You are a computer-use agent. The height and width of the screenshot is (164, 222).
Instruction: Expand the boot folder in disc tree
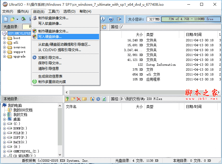[x=4, y=38]
